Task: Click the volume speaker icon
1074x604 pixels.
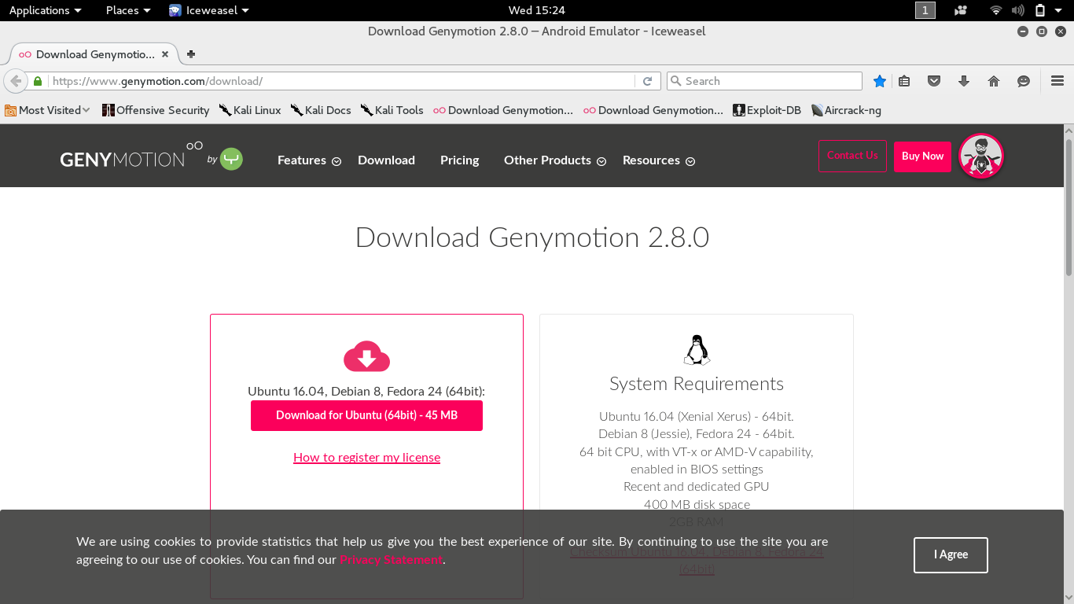Action: 1018,10
